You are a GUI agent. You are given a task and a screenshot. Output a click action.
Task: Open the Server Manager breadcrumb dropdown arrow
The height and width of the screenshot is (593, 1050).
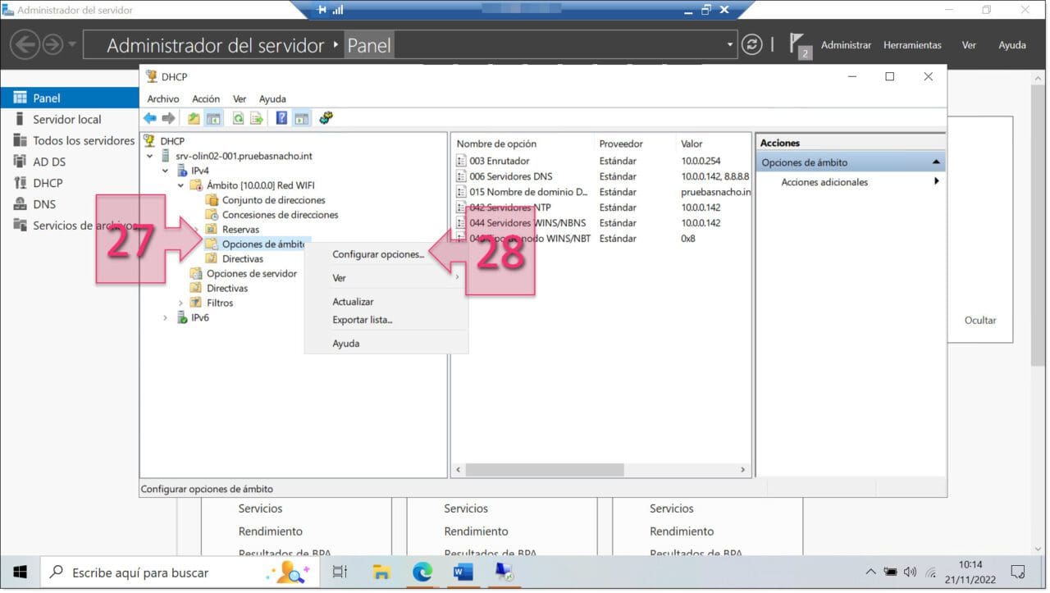pyautogui.click(x=730, y=44)
